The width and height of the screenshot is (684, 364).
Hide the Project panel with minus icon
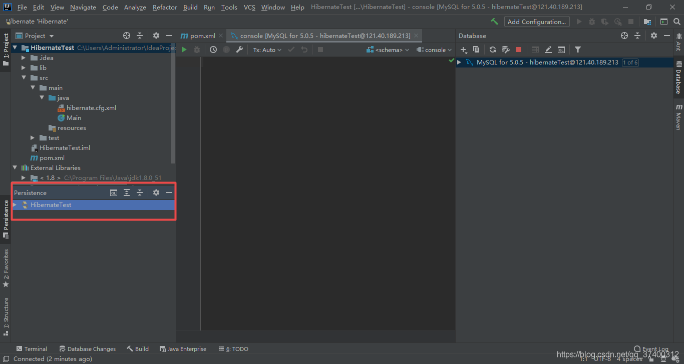tap(169, 35)
